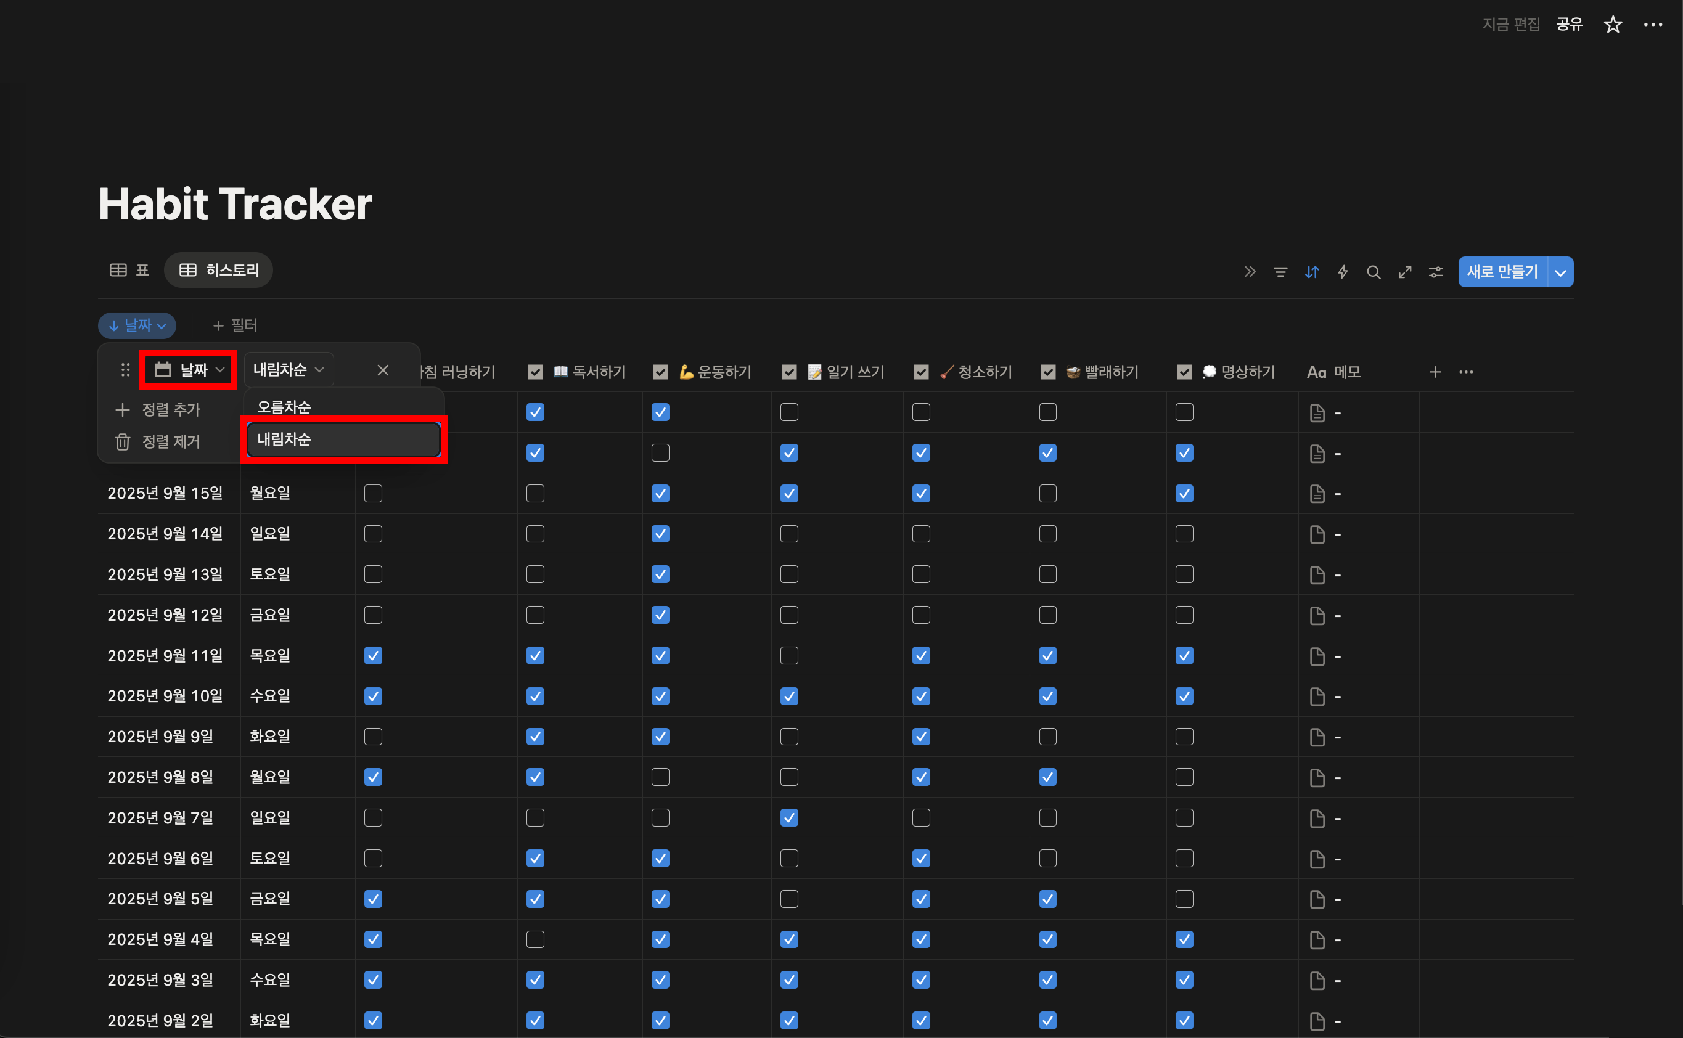This screenshot has height=1038, width=1683.
Task: Open the 내림차순 sort direction dropdown
Action: pyautogui.click(x=289, y=370)
